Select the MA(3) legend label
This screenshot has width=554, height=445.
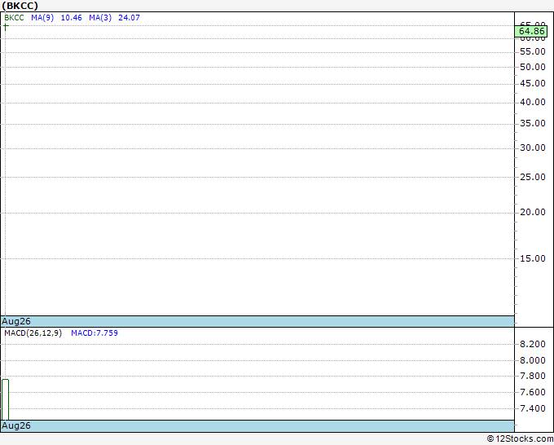click(100, 18)
